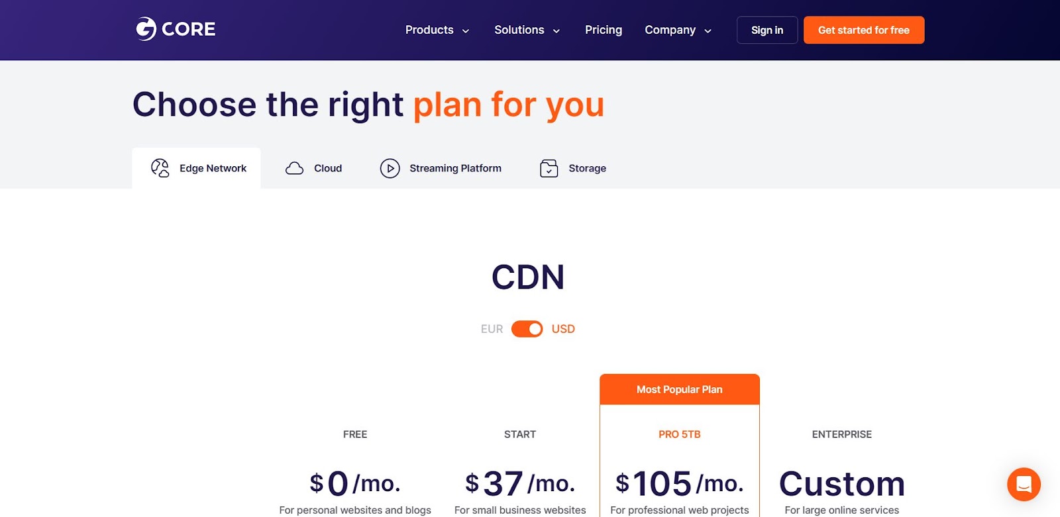Click the Gcore logo icon
This screenshot has width=1060, height=517.
point(146,29)
